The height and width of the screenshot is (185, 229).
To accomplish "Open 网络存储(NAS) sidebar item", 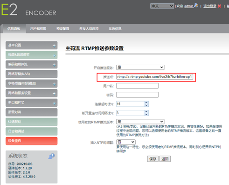I will pyautogui.click(x=32, y=74).
